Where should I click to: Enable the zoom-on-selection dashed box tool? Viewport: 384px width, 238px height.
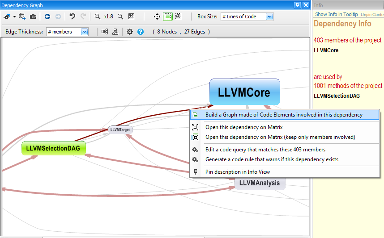(x=178, y=17)
